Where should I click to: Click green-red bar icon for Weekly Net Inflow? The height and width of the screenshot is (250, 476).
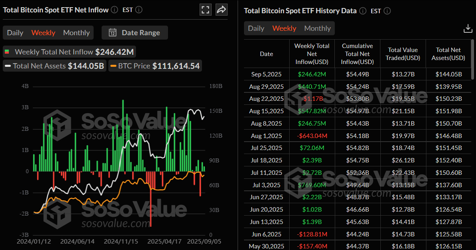pyautogui.click(x=7, y=52)
